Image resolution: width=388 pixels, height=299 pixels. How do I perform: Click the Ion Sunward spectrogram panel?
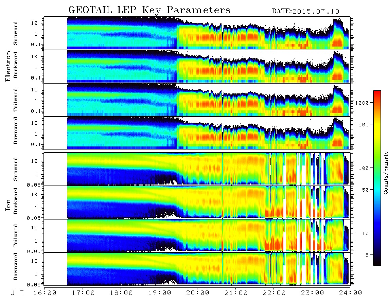tap(197, 169)
